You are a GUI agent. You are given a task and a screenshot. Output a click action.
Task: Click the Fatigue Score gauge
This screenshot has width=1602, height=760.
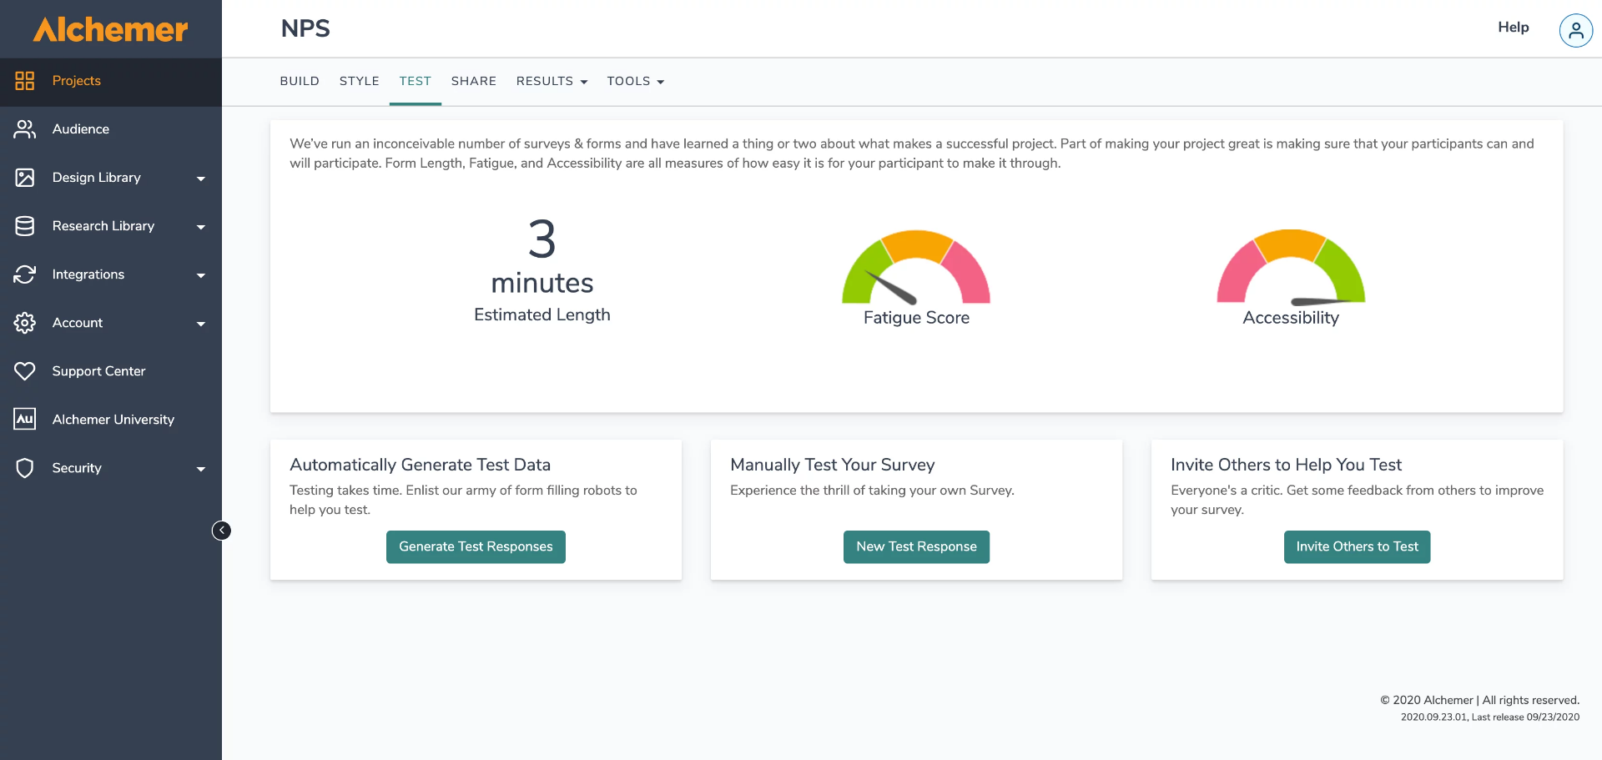pos(915,269)
